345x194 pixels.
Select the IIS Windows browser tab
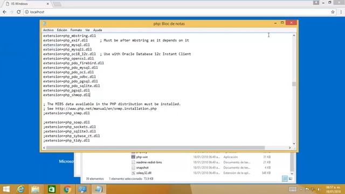26,4
